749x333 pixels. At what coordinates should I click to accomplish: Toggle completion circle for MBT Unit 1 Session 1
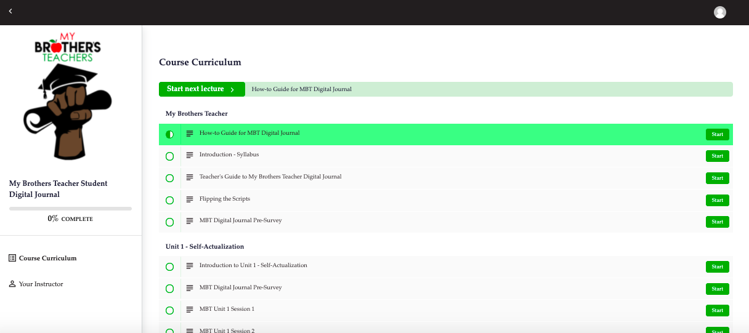click(170, 311)
